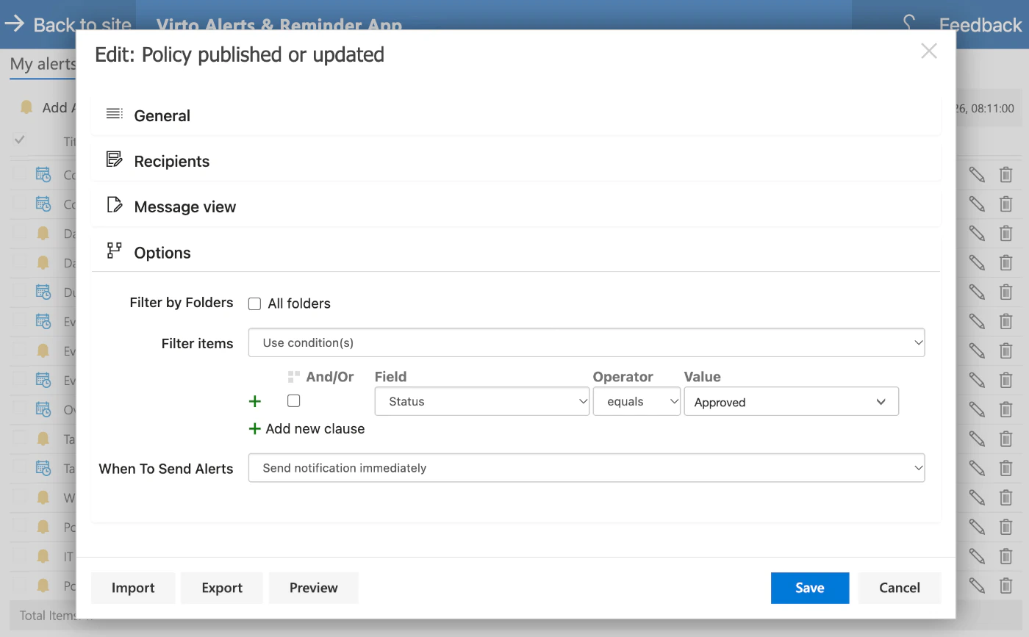This screenshot has height=637, width=1029.
Task: Click the bell alert icon in the W row
Action: tap(43, 497)
